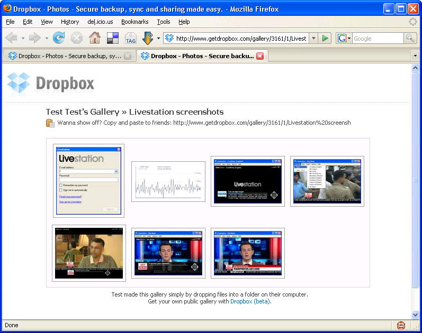Open the View menu
422x333 pixels.
pyautogui.click(x=47, y=22)
